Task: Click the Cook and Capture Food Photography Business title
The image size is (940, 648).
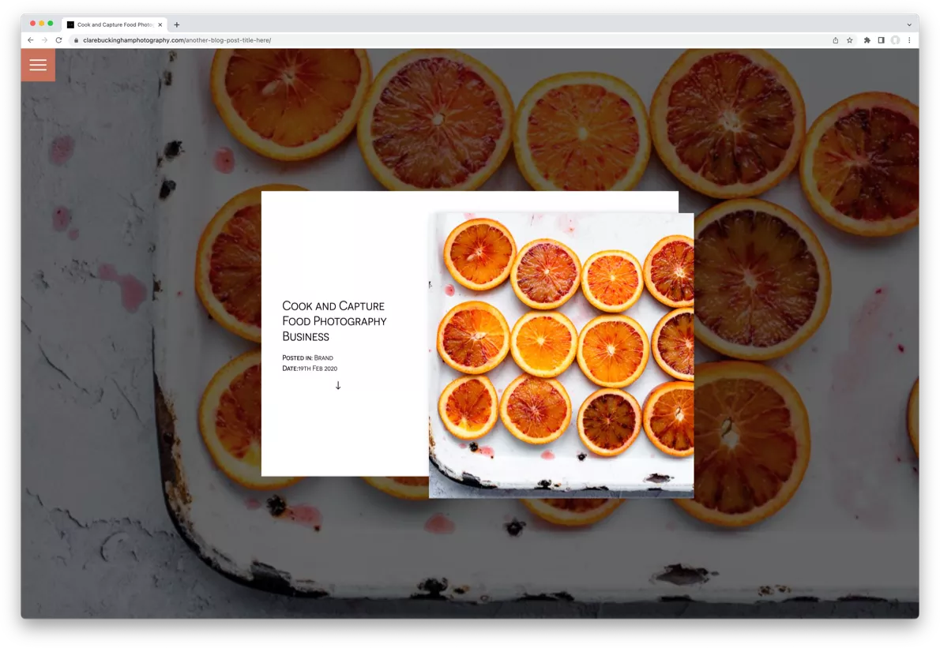Action: click(x=334, y=321)
